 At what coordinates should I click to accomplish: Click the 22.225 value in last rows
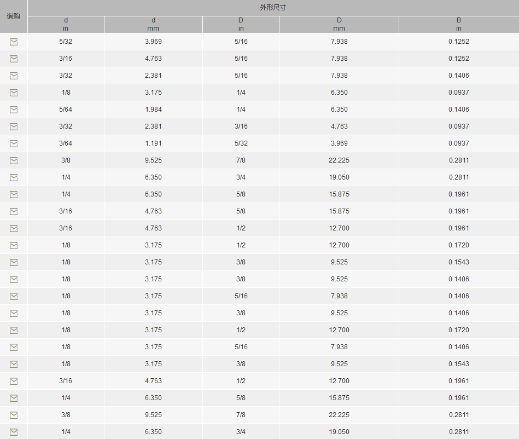[339, 415]
